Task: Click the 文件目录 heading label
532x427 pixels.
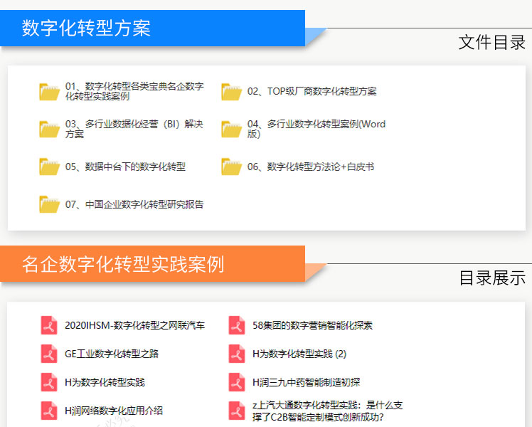Action: click(491, 42)
